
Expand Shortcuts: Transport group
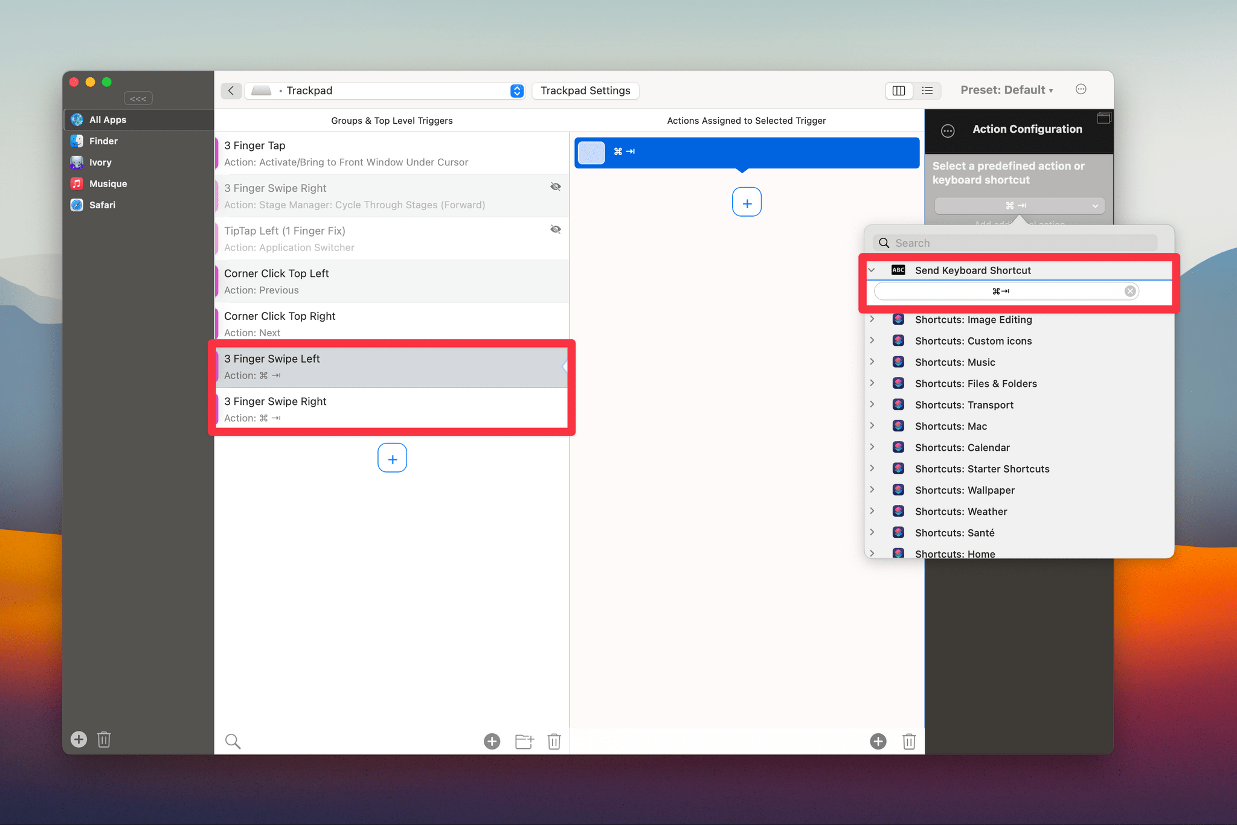click(x=872, y=404)
